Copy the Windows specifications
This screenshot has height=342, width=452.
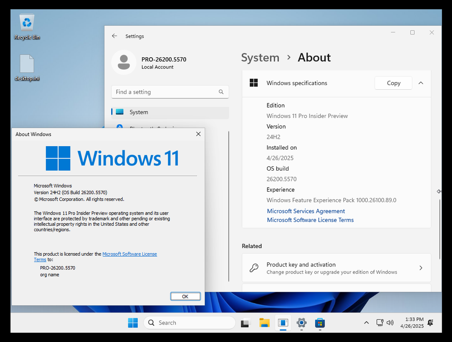(x=393, y=83)
